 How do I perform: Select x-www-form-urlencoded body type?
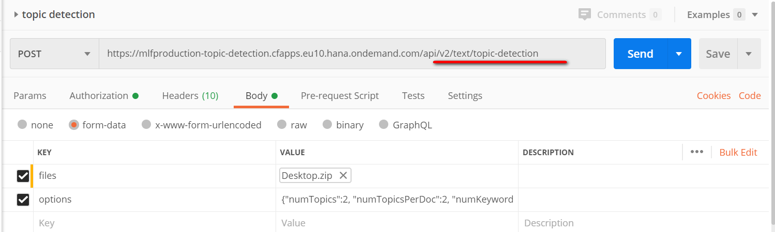coord(146,124)
